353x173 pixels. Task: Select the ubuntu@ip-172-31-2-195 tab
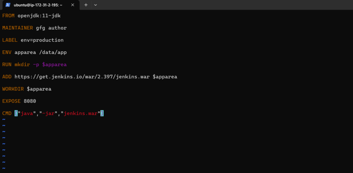tap(38, 5)
